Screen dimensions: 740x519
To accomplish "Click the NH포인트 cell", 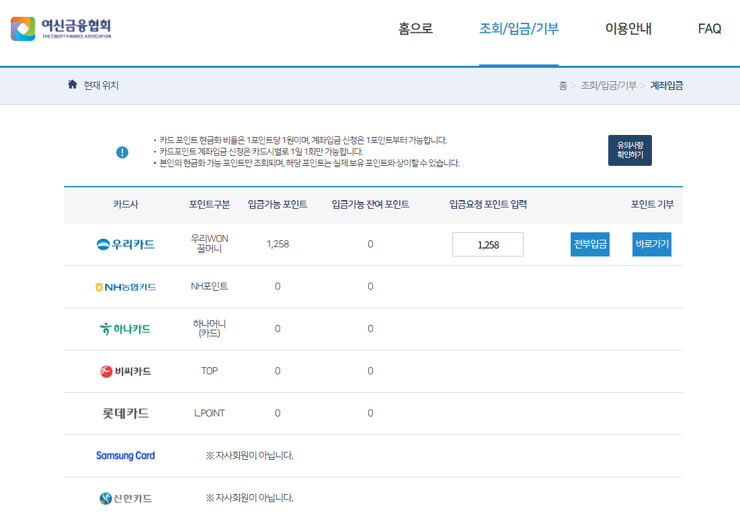I will coord(210,286).
